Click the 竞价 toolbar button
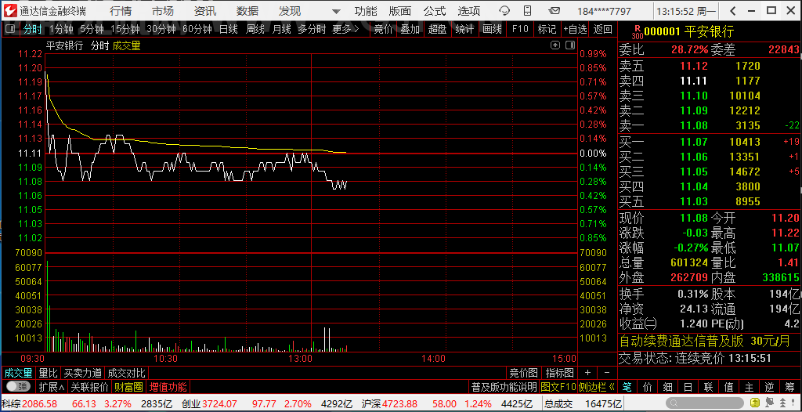The height and width of the screenshot is (412, 802). (x=384, y=29)
